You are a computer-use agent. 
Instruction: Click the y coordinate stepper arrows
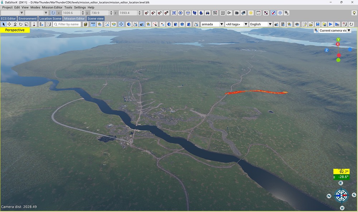(111, 13)
